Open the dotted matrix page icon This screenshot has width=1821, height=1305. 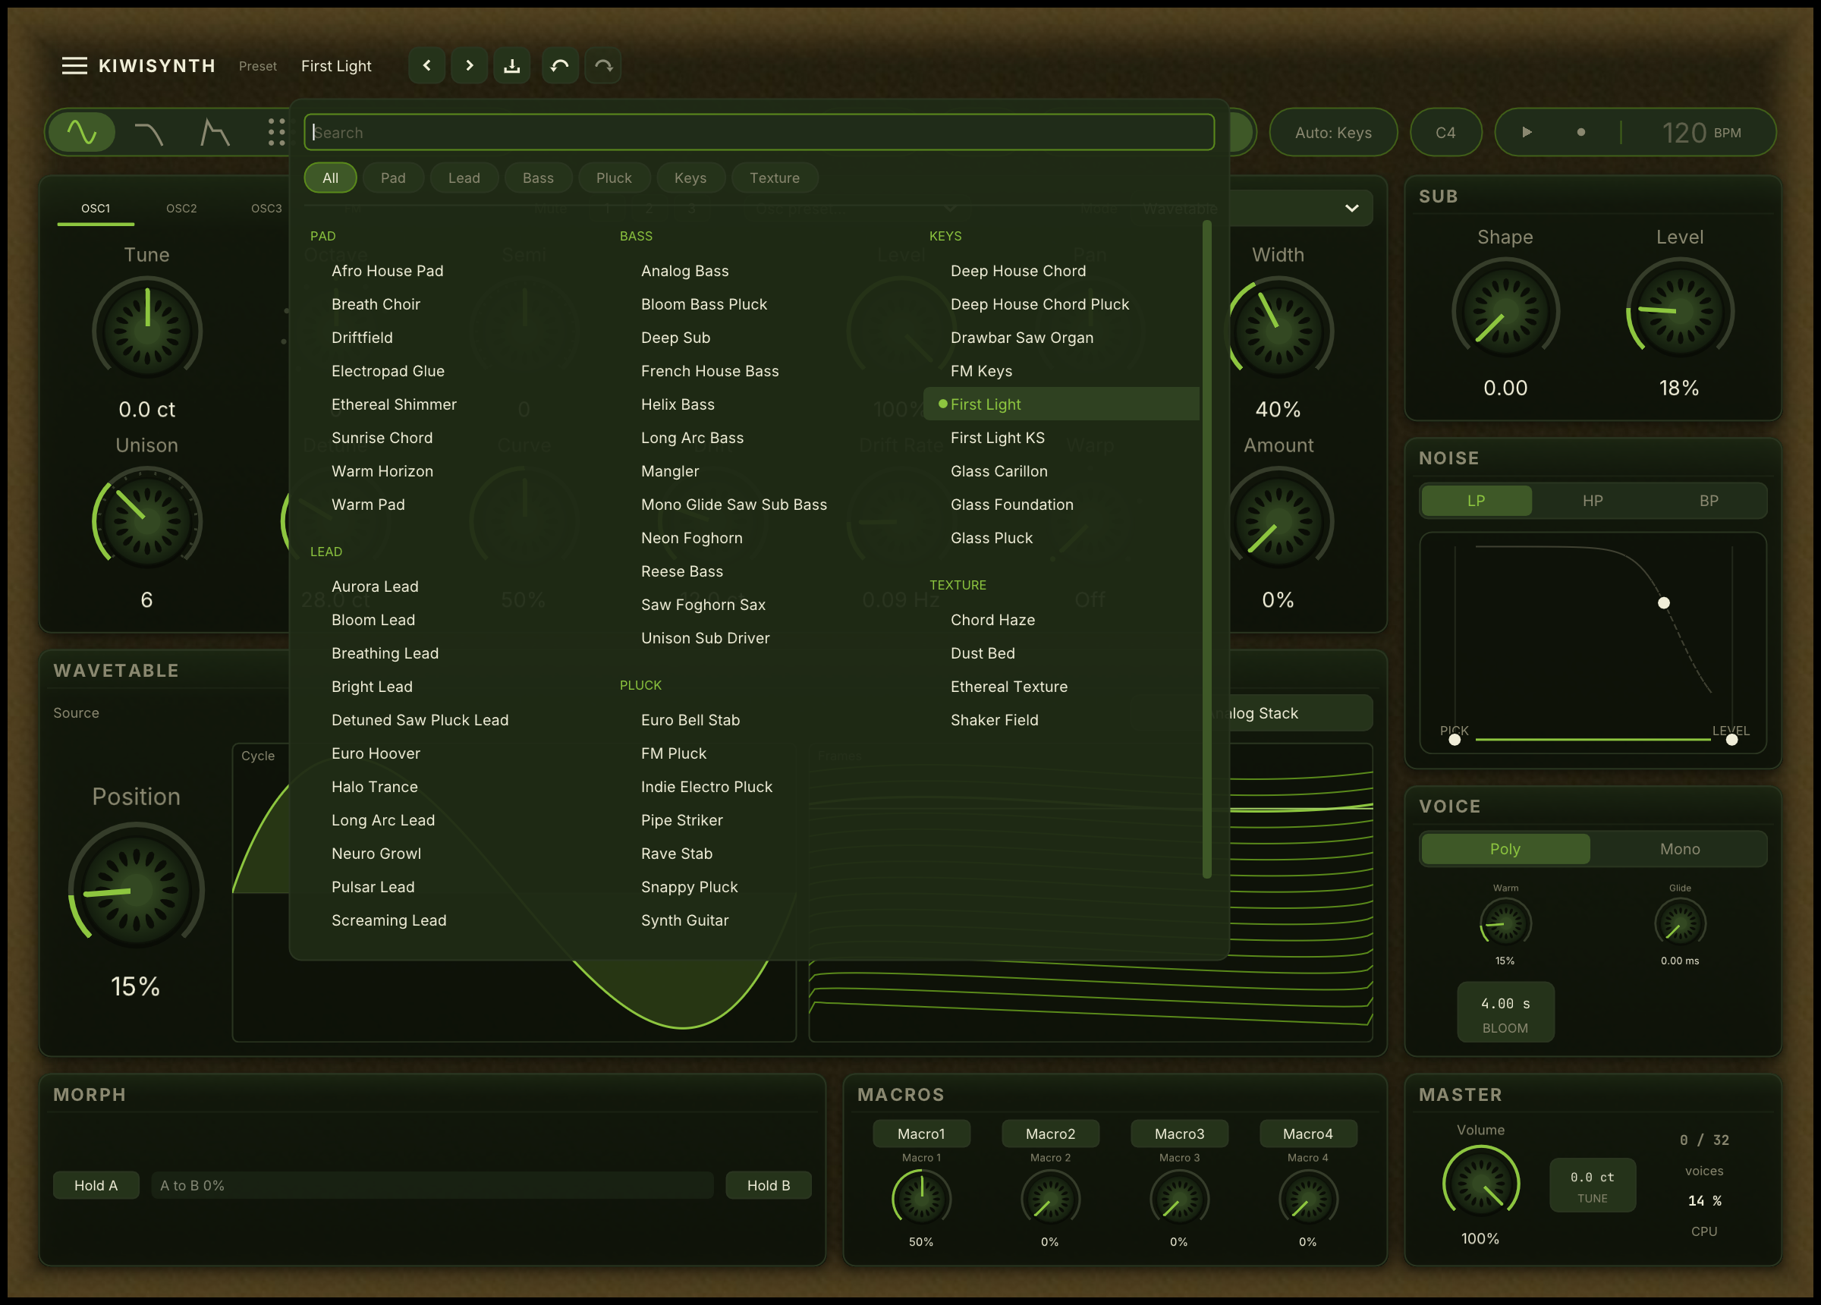pos(276,132)
